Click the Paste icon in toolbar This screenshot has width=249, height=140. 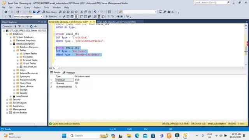(89, 12)
